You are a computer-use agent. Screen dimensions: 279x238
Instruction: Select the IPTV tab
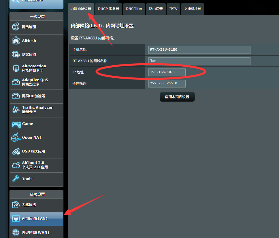pos(173,9)
